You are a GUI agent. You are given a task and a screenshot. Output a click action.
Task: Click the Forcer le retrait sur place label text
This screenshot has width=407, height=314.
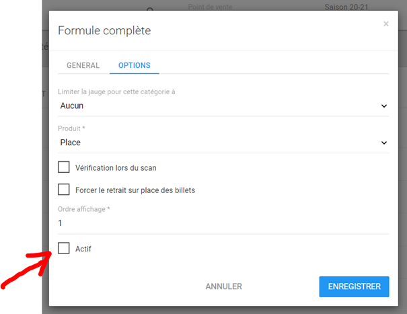point(135,190)
